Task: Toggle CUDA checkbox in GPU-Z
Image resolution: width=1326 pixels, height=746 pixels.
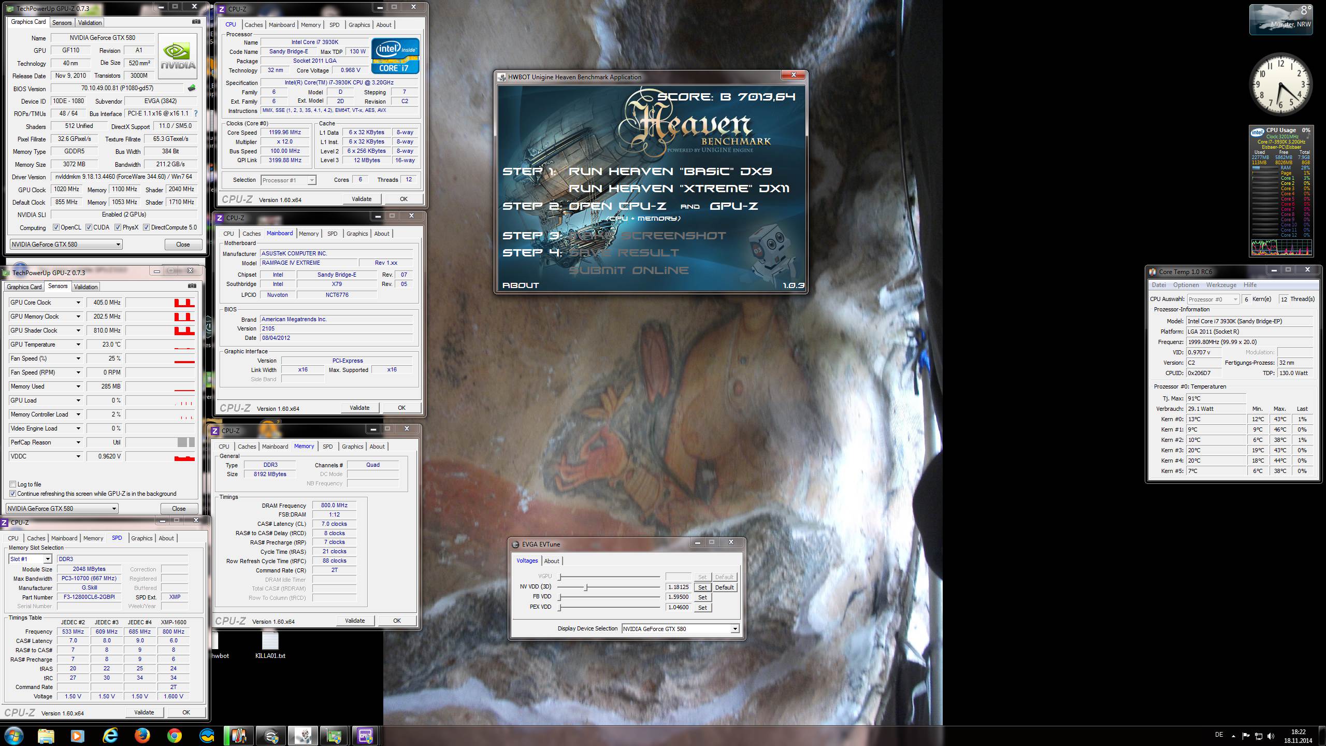Action: [89, 227]
